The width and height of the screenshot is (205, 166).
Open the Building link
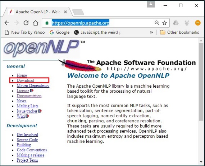24,145
